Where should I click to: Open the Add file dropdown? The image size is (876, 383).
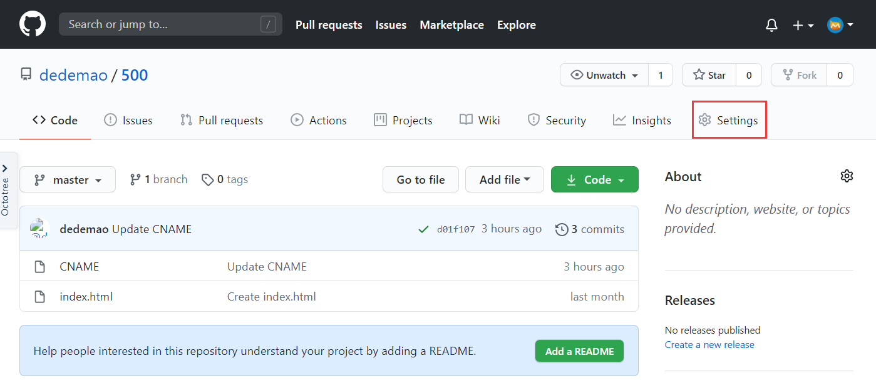pyautogui.click(x=504, y=179)
